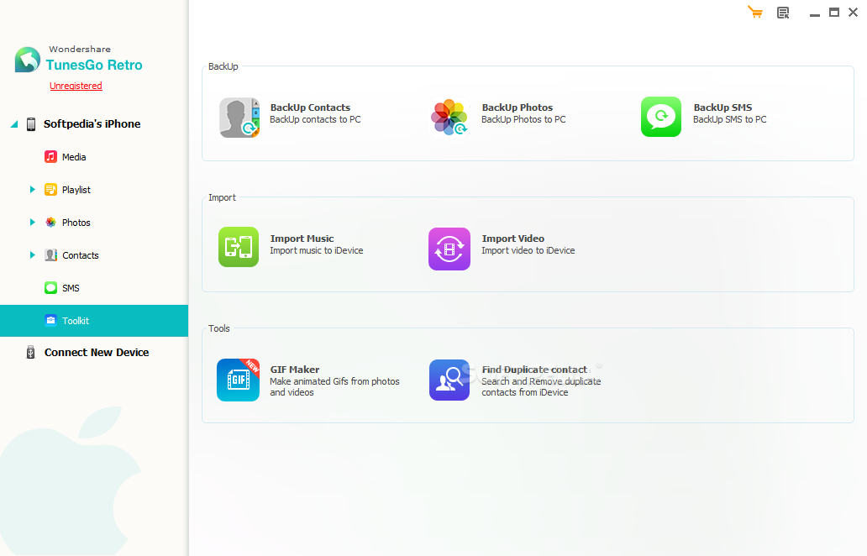Viewport: 867px width, 556px height.
Task: Click the green SMS sidebar icon
Action: pos(51,288)
